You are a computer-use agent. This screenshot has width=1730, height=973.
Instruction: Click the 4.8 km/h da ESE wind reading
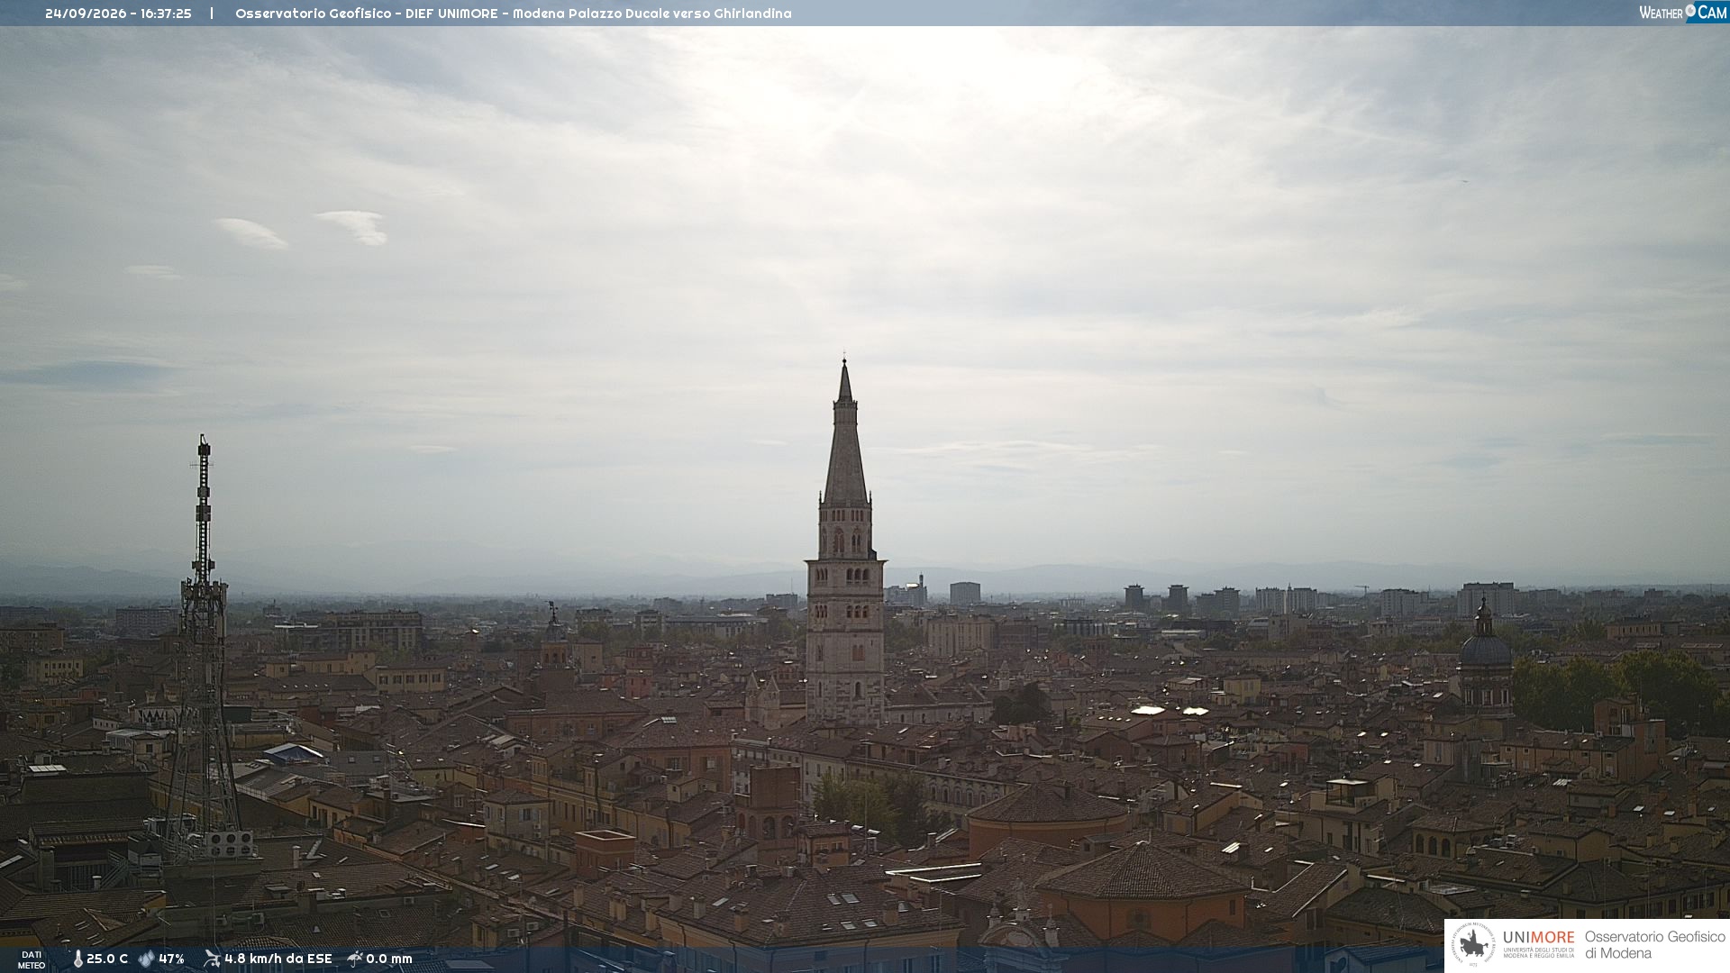click(278, 959)
